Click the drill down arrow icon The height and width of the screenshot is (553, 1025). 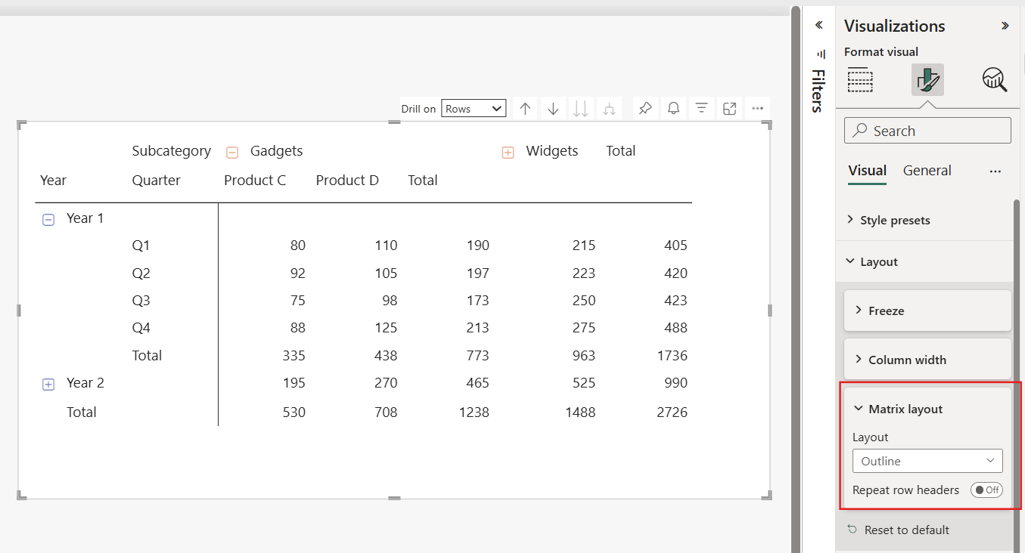click(x=553, y=109)
